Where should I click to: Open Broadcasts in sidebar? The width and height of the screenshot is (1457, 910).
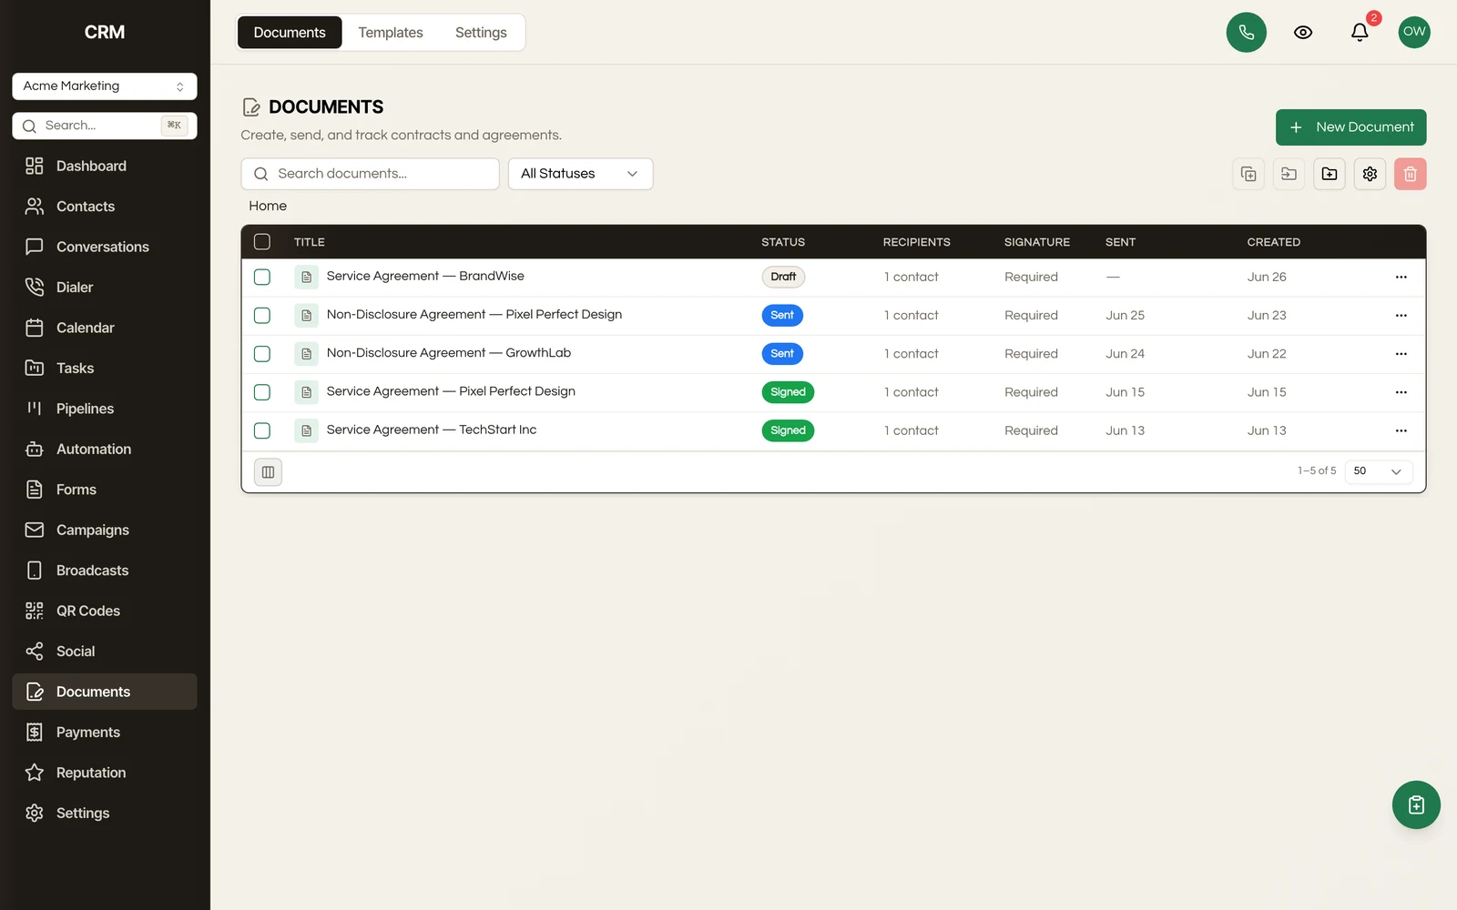tap(105, 571)
